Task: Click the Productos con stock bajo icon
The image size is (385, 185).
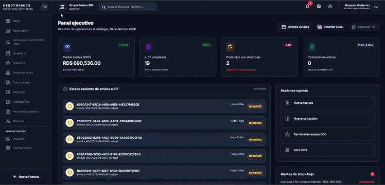Action: point(230,47)
